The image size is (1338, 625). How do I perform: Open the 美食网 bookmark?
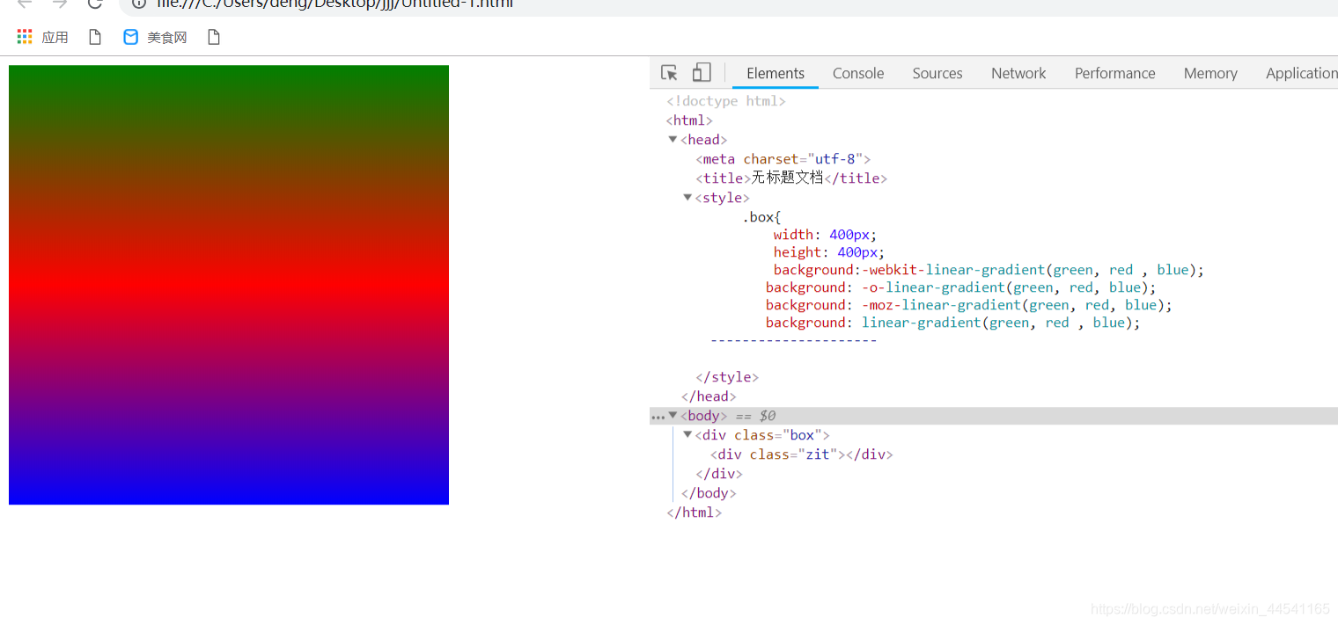tap(155, 37)
